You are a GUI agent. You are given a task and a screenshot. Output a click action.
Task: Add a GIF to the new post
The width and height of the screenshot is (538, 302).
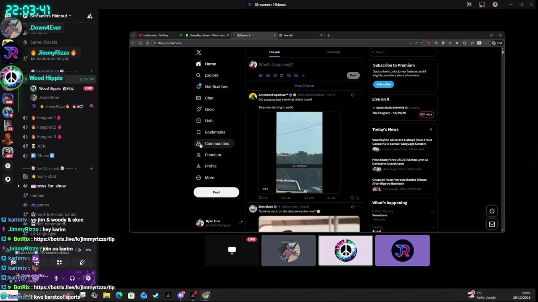(268, 75)
